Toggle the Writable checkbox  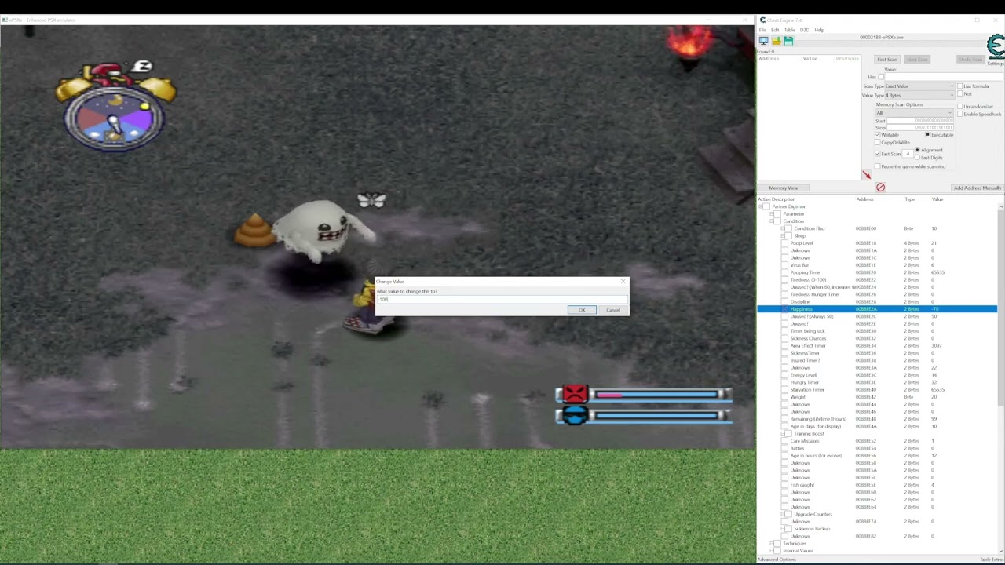pyautogui.click(x=878, y=134)
